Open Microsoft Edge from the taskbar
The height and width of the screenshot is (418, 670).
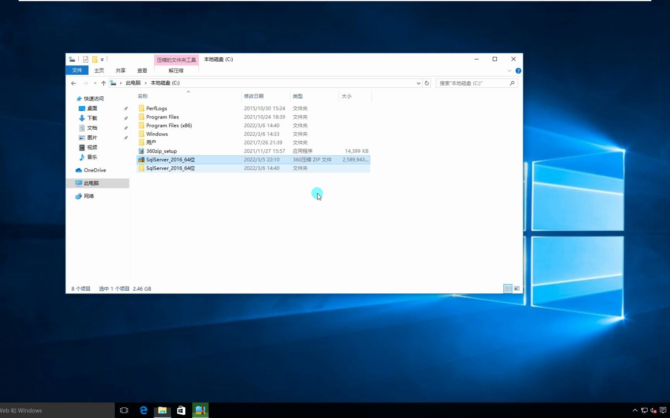143,410
